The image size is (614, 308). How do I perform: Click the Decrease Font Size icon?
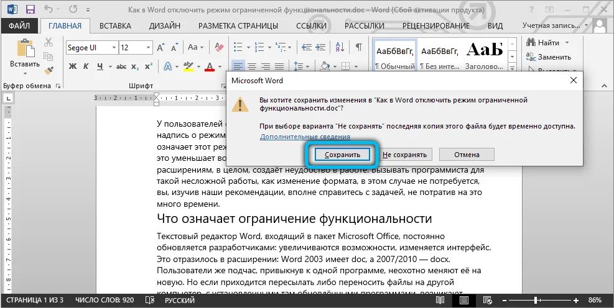[x=175, y=48]
